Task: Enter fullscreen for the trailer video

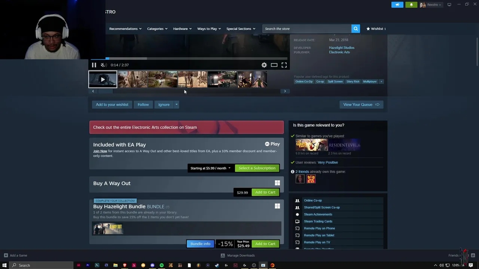Action: tap(284, 65)
